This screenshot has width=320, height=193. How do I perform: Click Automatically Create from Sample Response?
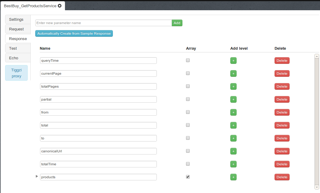click(x=74, y=33)
